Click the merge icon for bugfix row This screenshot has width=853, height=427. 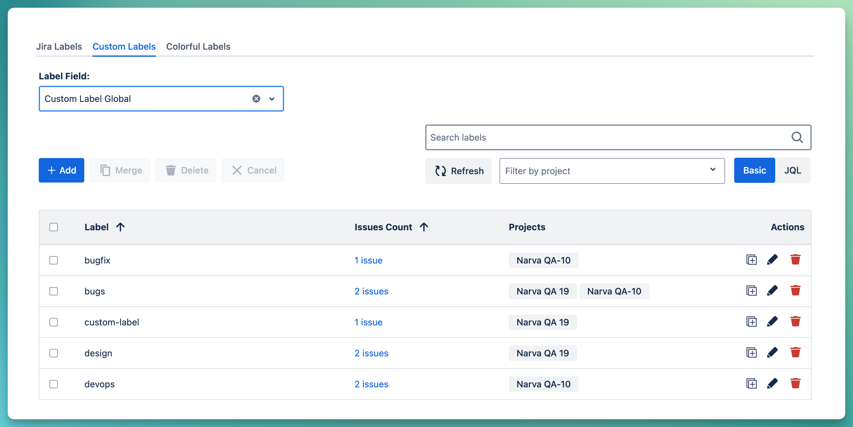(751, 260)
